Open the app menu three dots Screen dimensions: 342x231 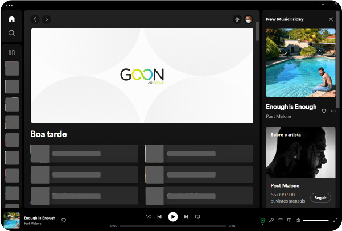coord(9,5)
